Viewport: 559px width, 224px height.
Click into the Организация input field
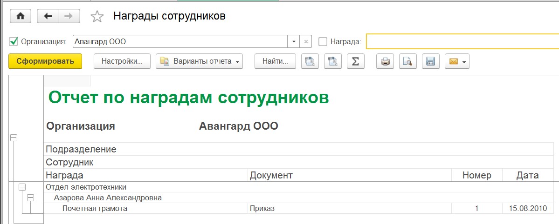180,42
